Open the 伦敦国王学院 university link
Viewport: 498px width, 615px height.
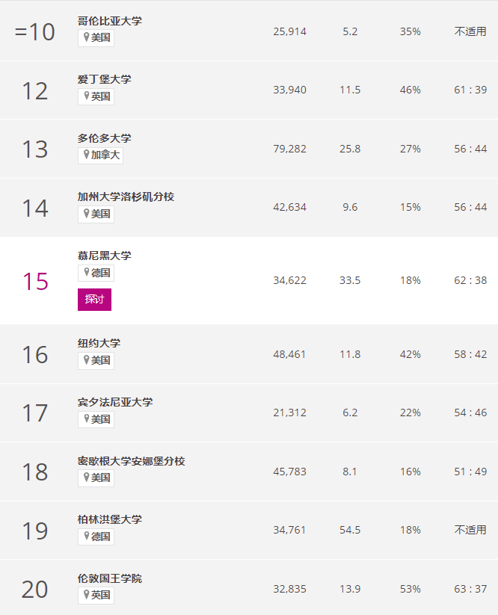tap(109, 578)
